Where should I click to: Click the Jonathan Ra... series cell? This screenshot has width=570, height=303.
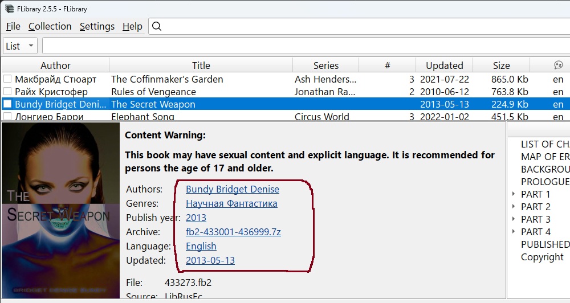pos(325,92)
